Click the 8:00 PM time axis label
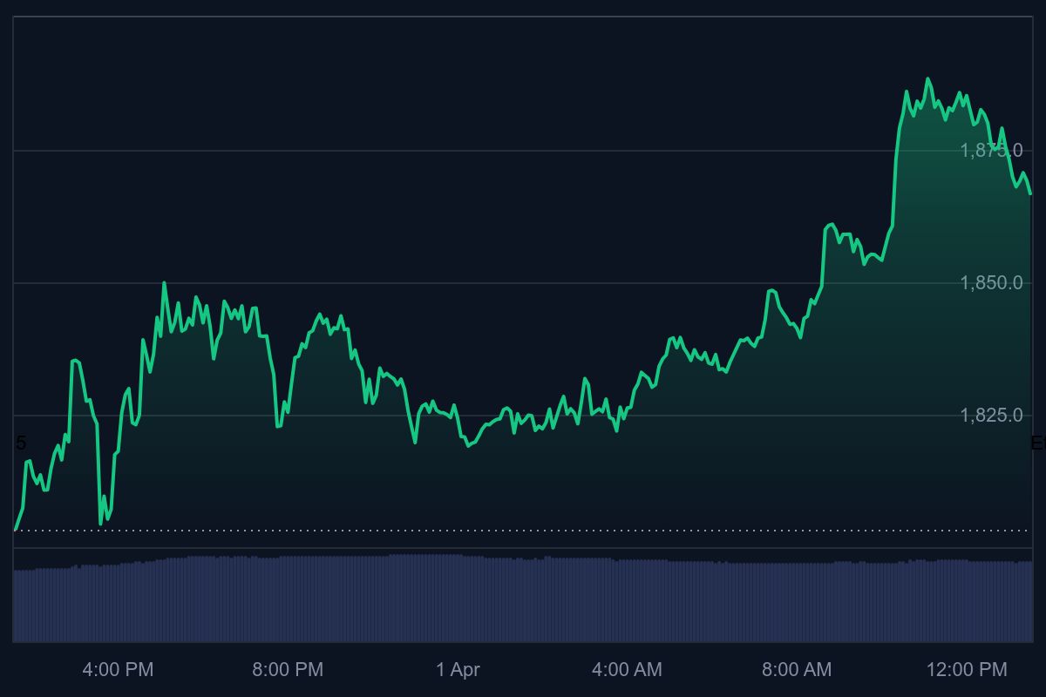 (x=288, y=670)
